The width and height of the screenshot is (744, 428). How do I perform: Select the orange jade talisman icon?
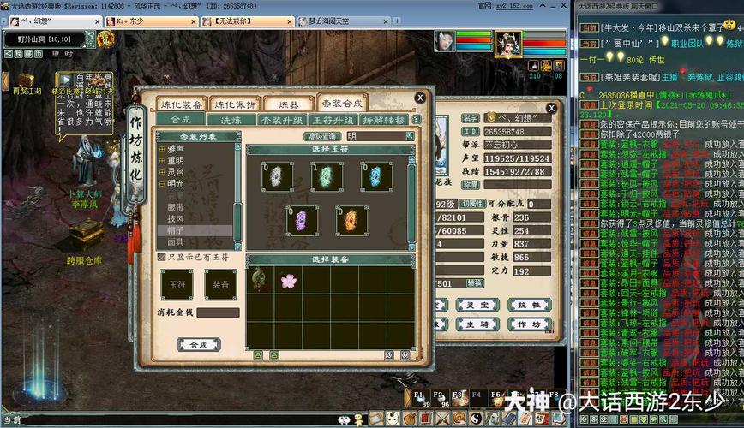click(x=351, y=220)
